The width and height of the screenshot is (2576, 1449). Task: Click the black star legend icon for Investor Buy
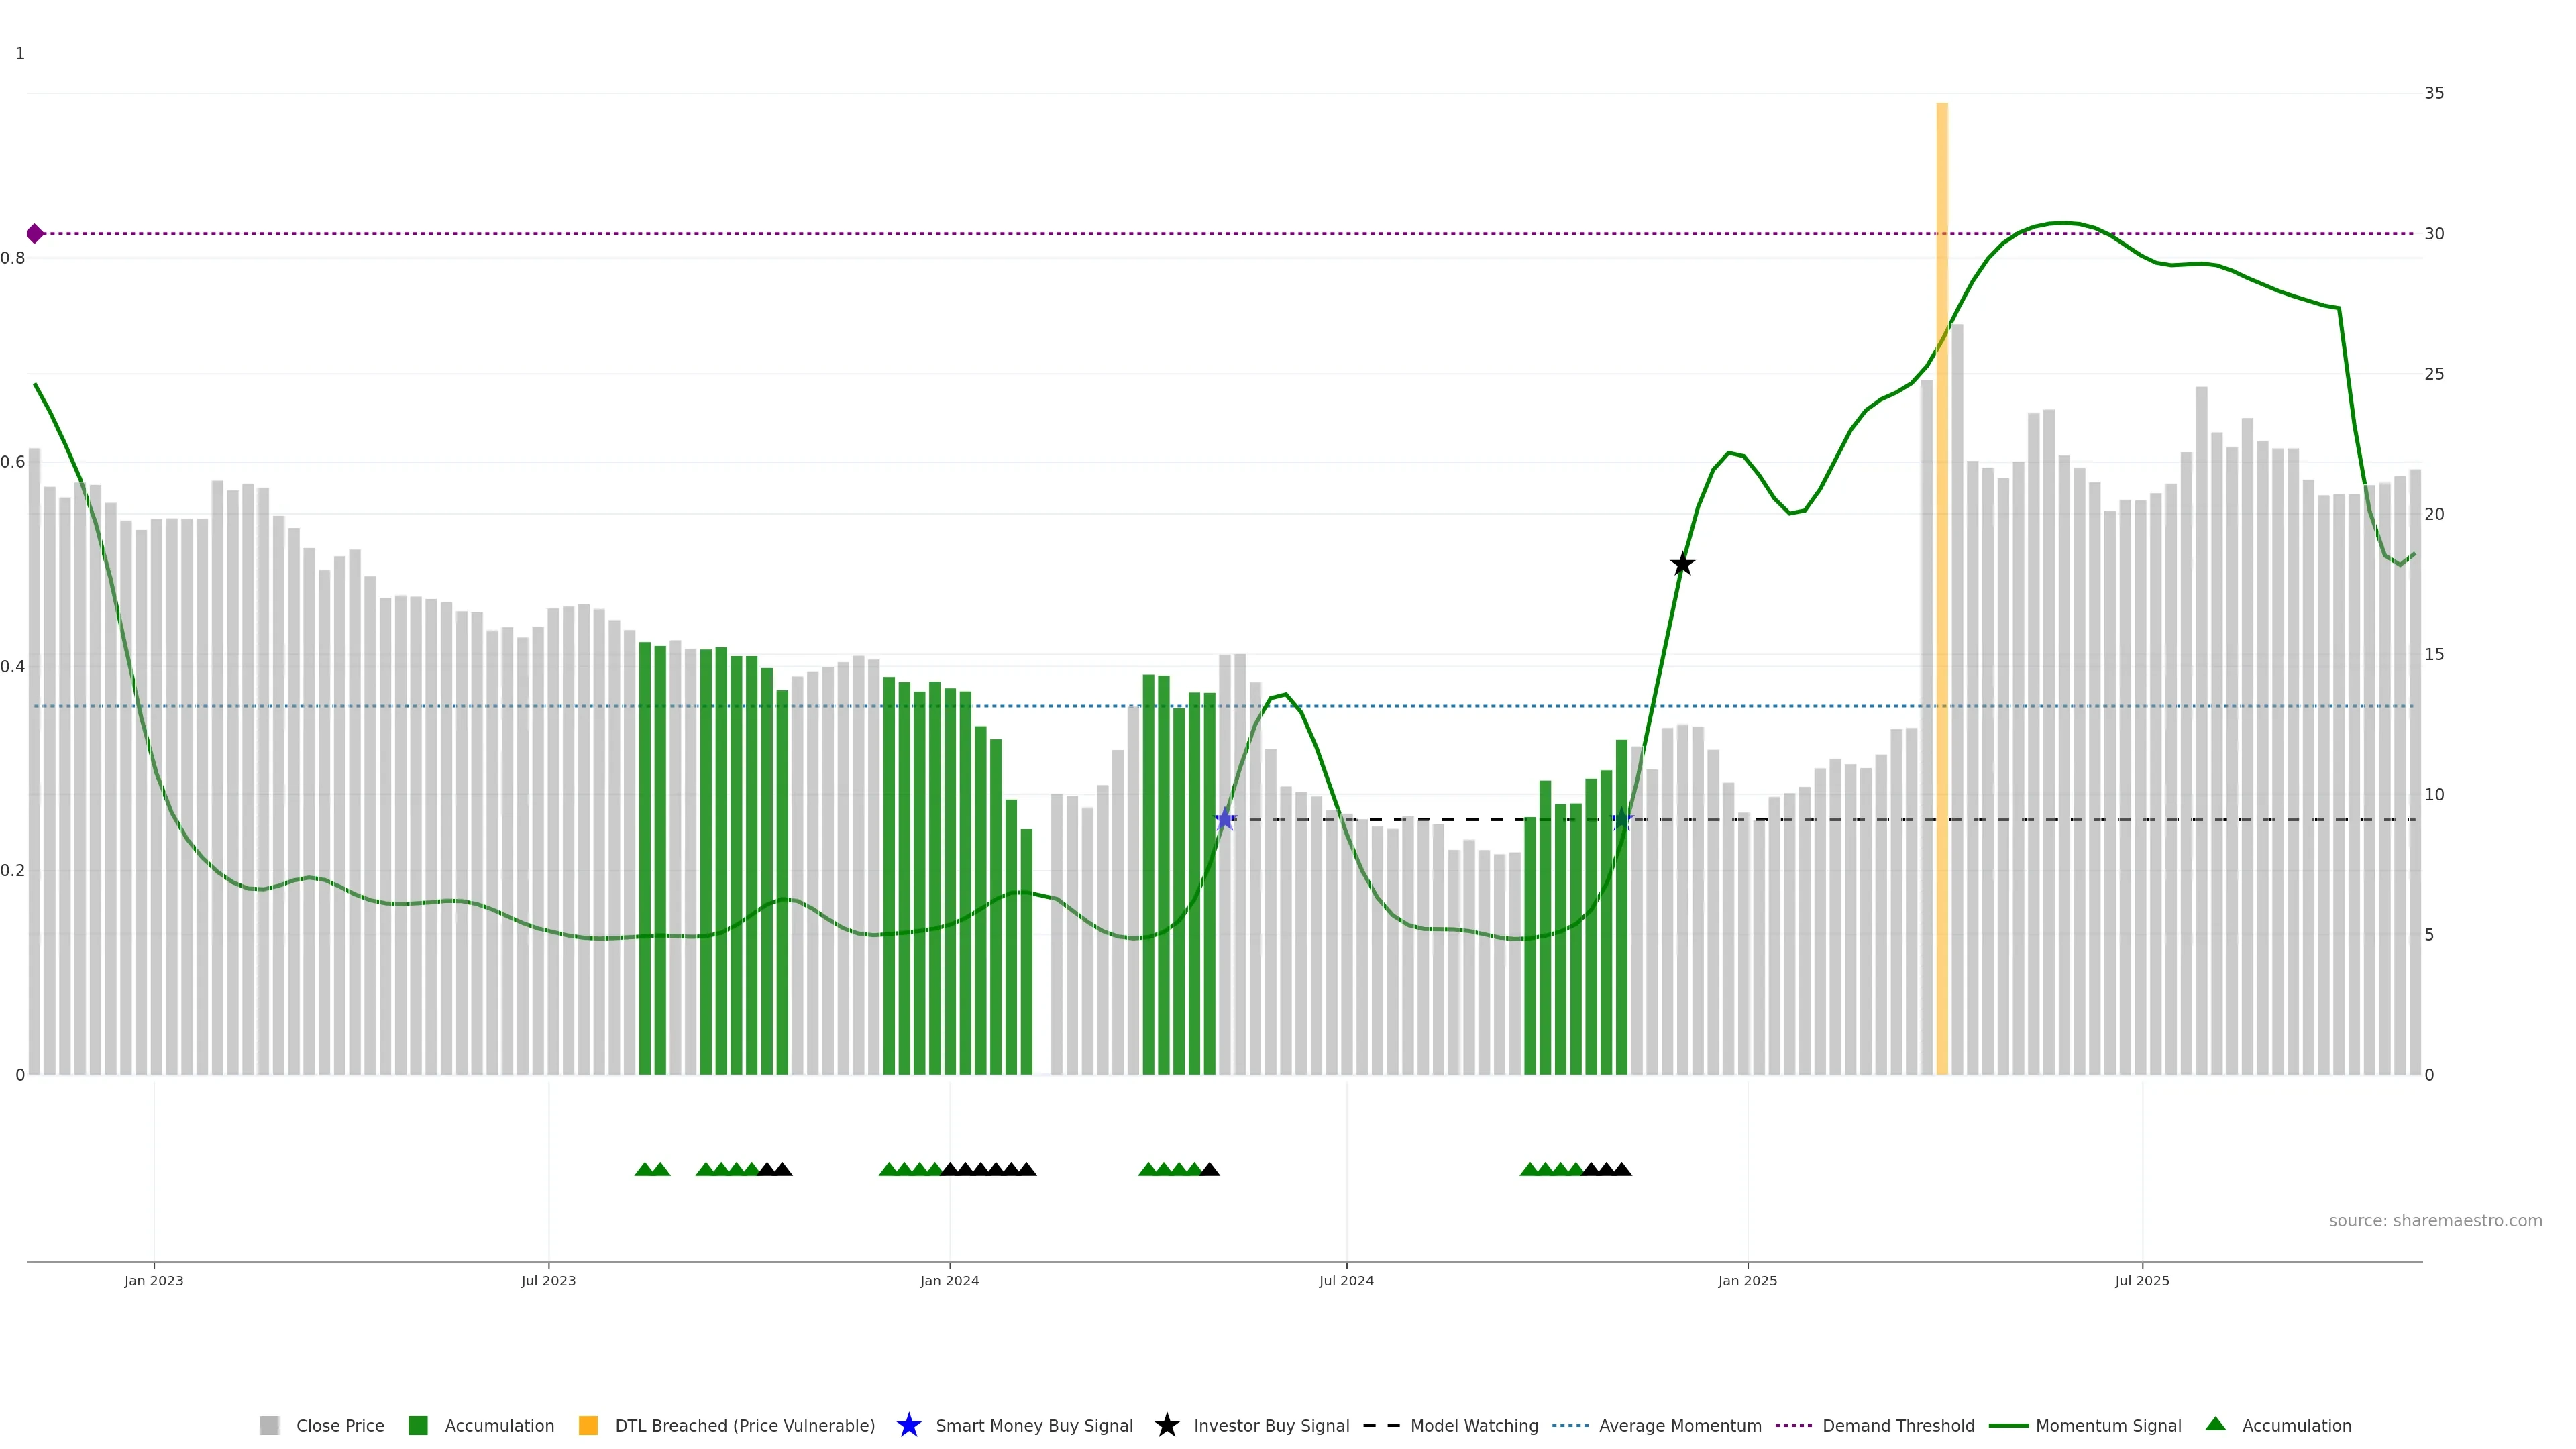(x=1166, y=1425)
